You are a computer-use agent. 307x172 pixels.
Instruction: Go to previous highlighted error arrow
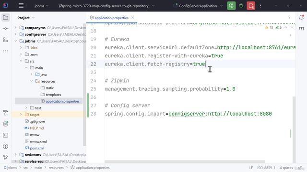pyautogui.click(x=286, y=27)
